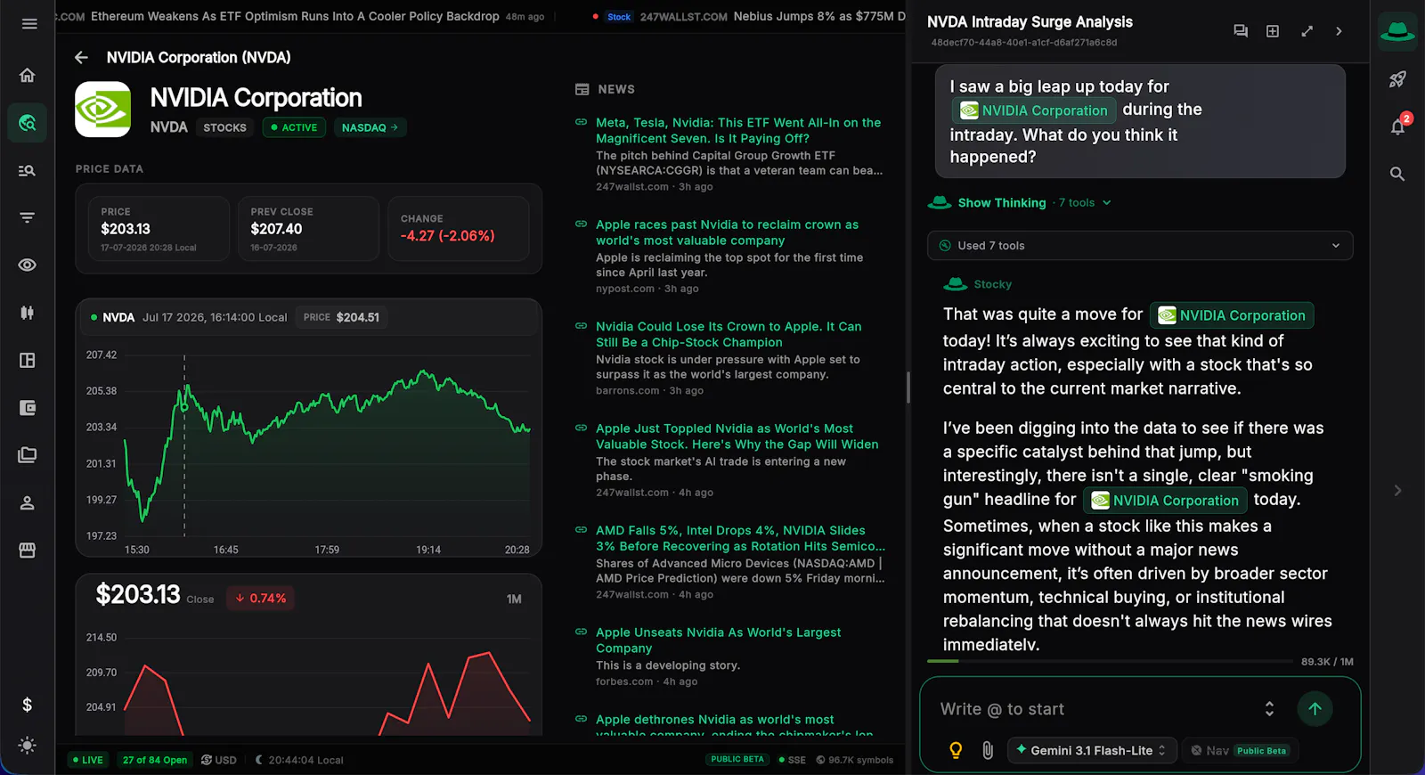Open the layout grid icon in sidebar
The height and width of the screenshot is (775, 1425).
[x=28, y=361]
